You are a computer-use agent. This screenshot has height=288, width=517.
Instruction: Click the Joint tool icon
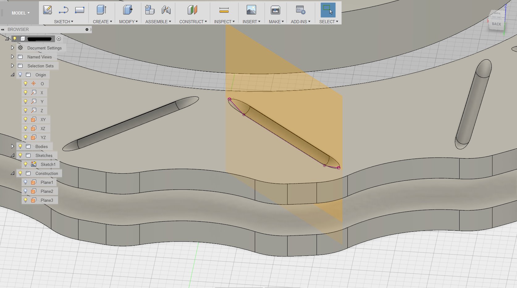pyautogui.click(x=166, y=10)
